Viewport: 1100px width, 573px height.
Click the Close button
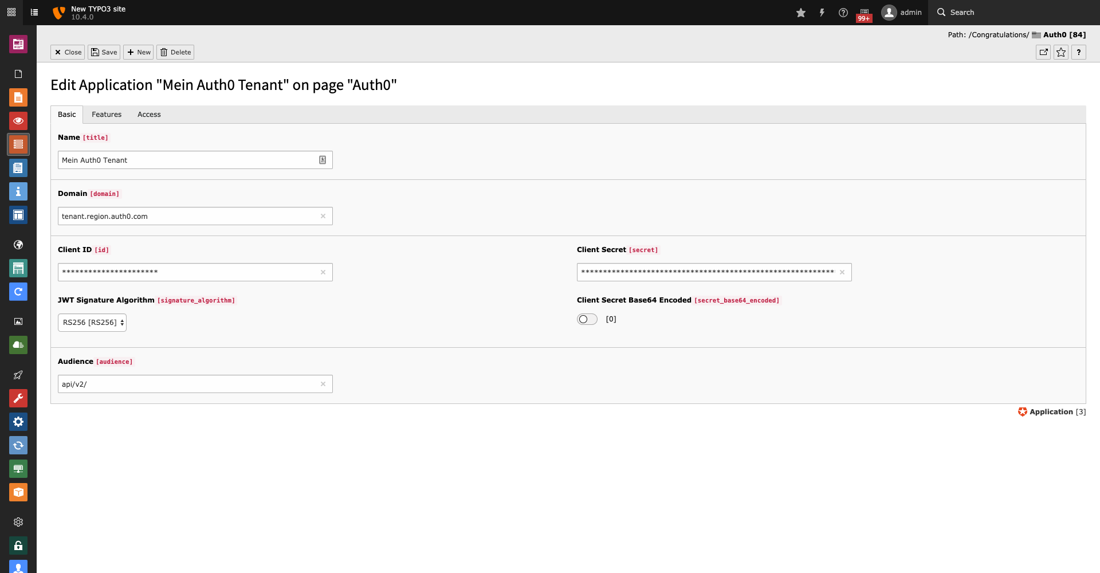(x=68, y=52)
